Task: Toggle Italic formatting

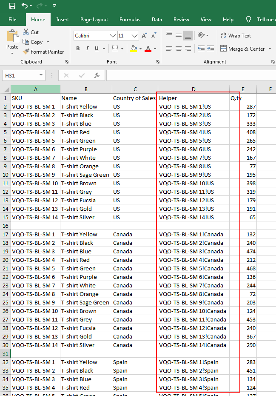Action: 87,49
